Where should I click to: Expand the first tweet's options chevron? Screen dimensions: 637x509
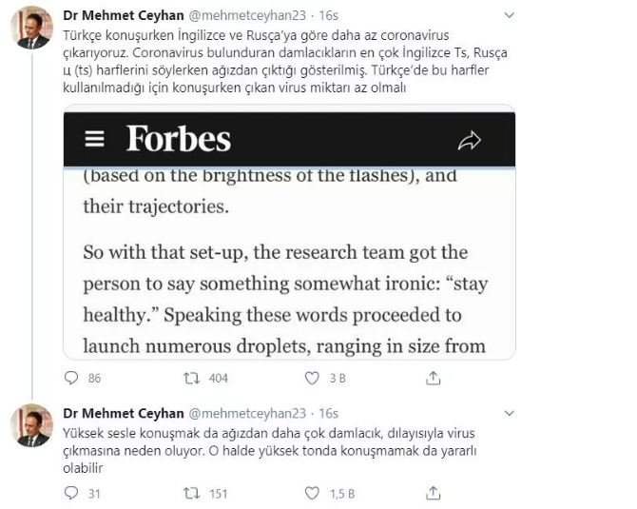click(x=510, y=16)
